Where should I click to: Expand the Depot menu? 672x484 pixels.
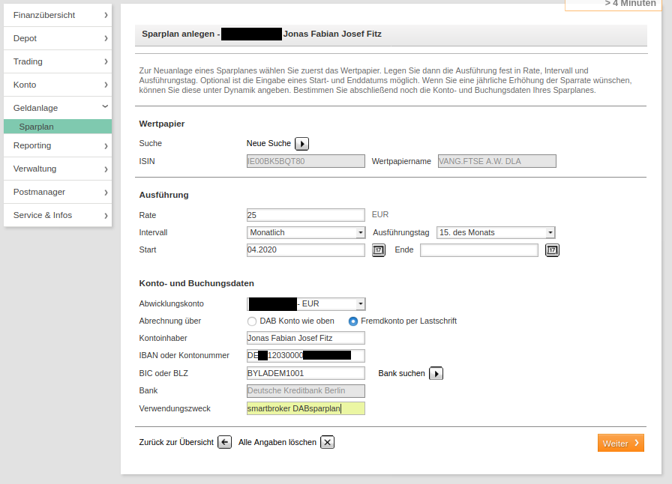(57, 38)
